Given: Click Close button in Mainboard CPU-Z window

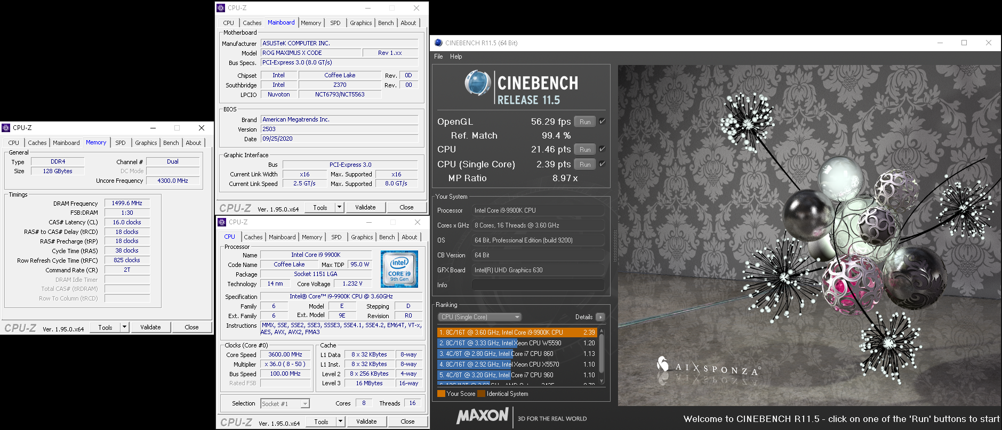Looking at the screenshot, I should 406,207.
